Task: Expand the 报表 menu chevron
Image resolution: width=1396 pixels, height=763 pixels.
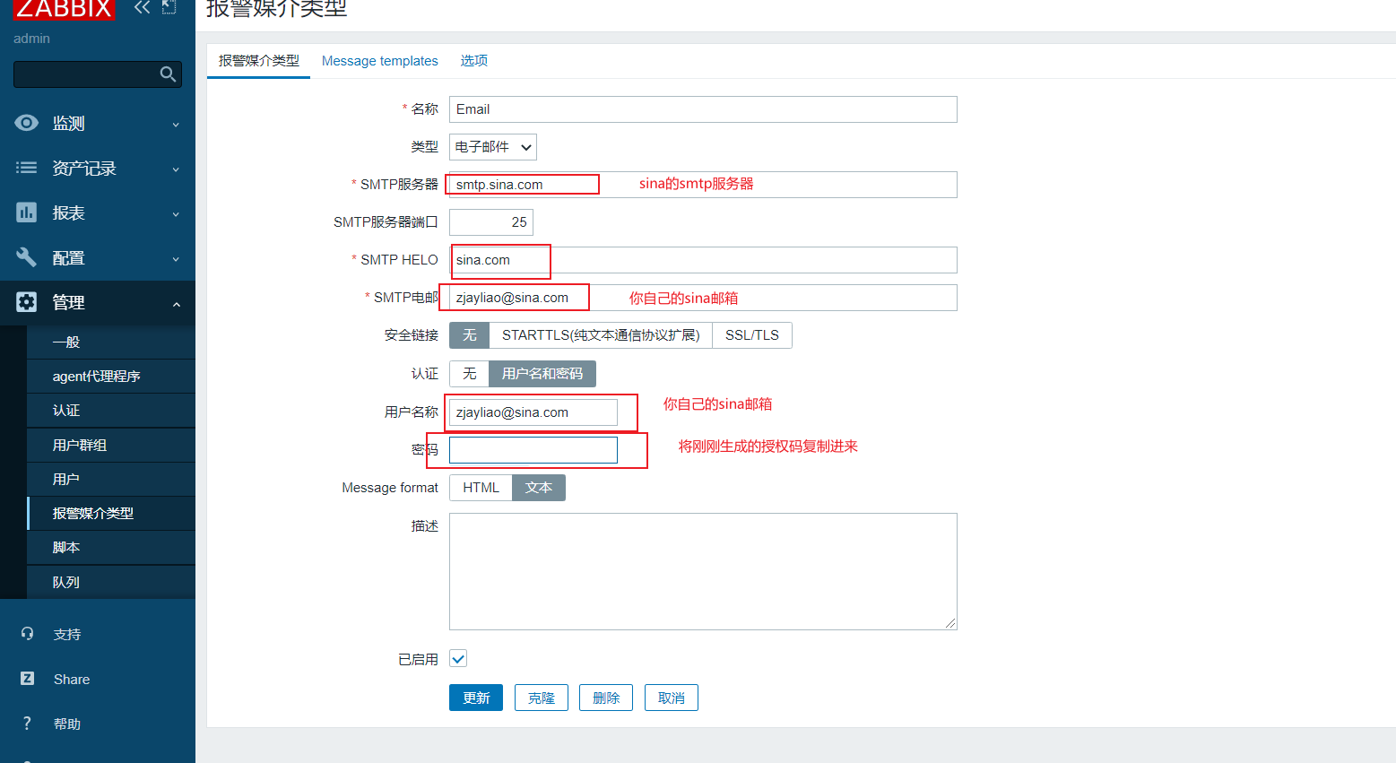Action: click(x=176, y=214)
